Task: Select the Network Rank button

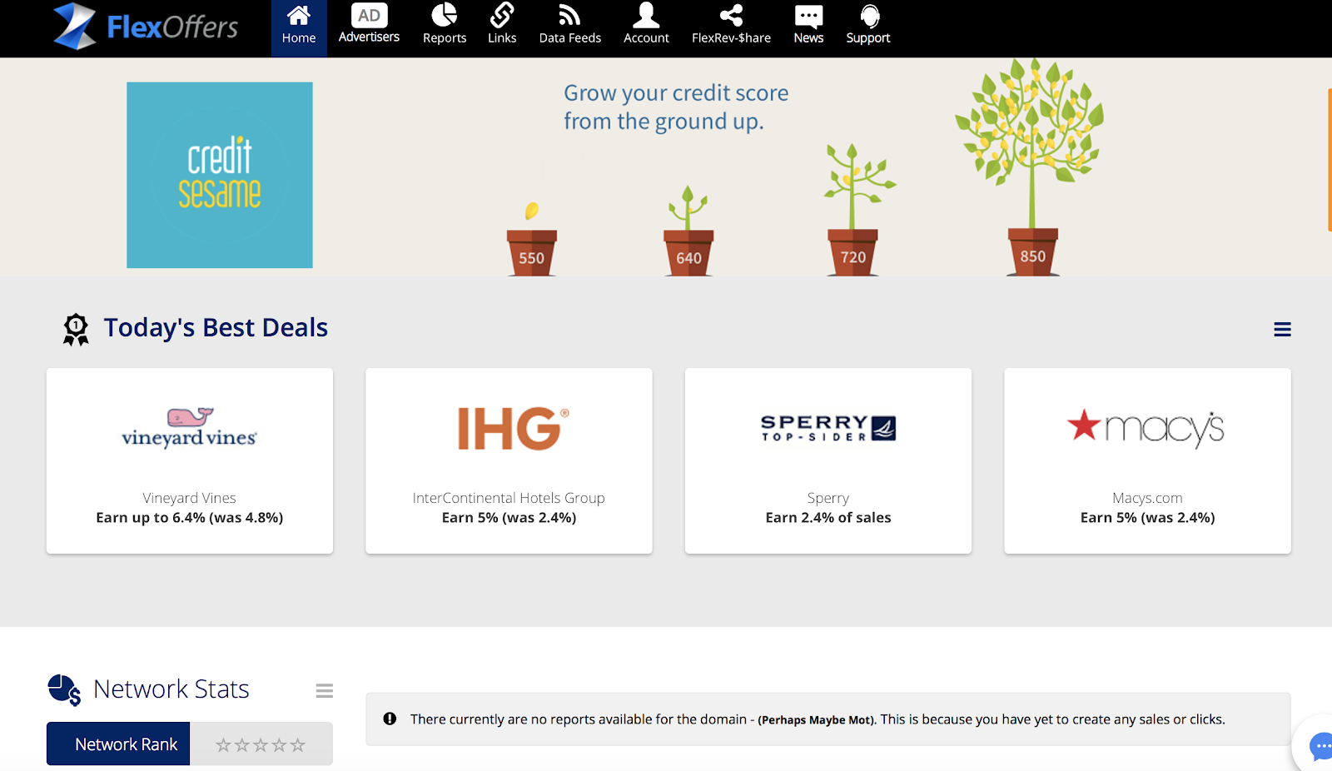Action: pos(118,744)
